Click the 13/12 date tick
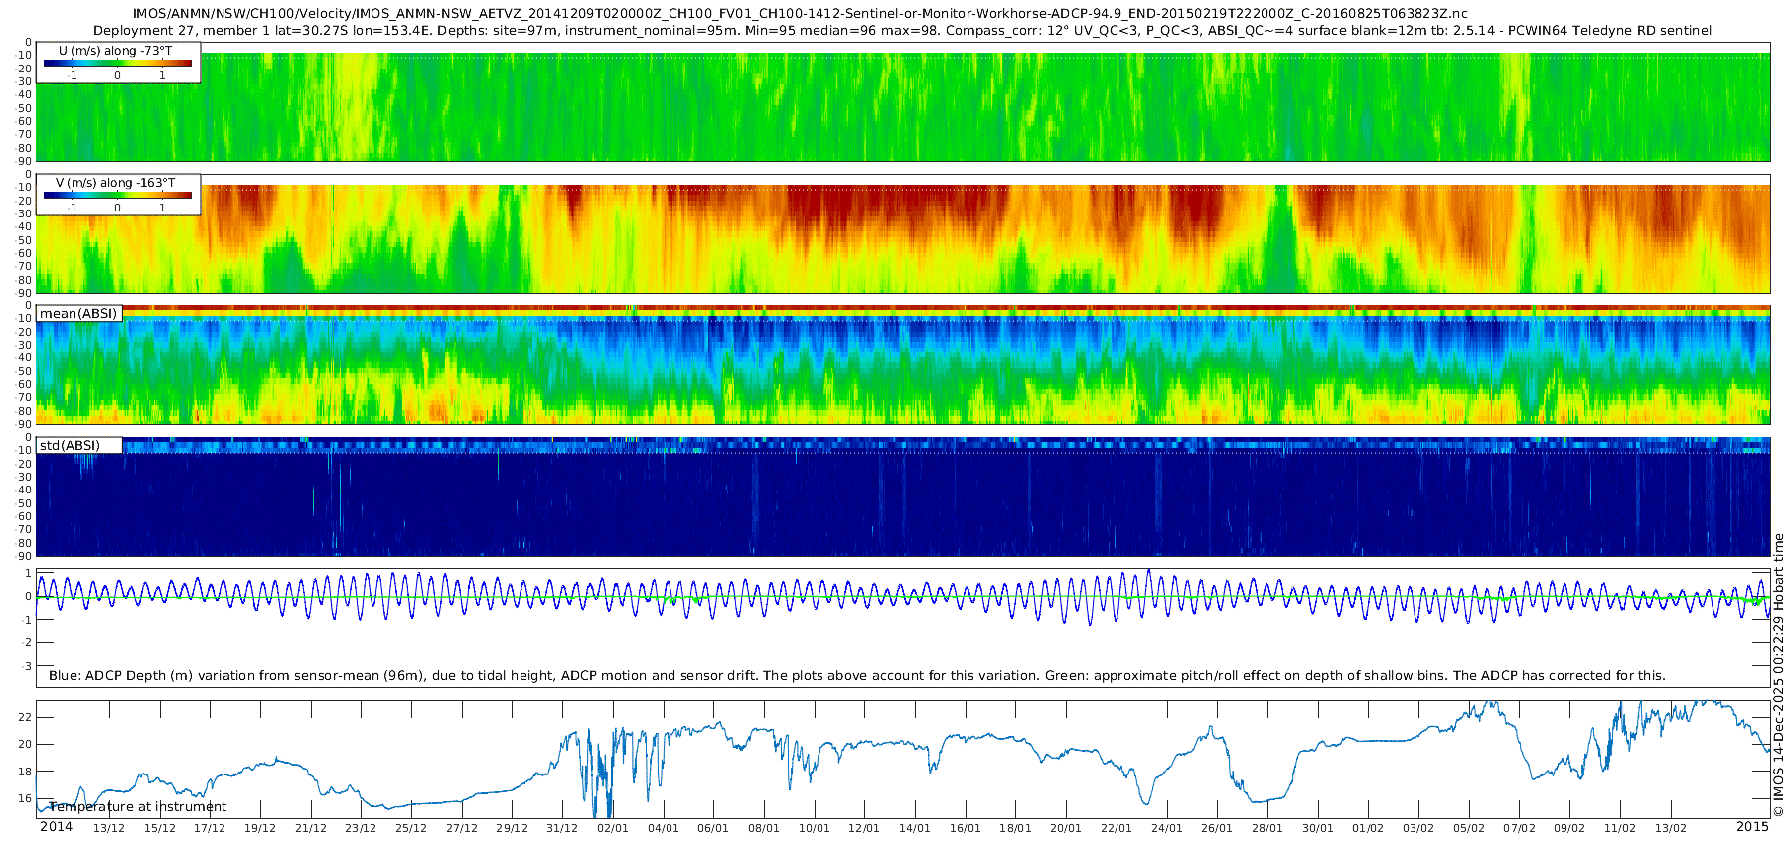The height and width of the screenshot is (844, 1788). [x=109, y=828]
